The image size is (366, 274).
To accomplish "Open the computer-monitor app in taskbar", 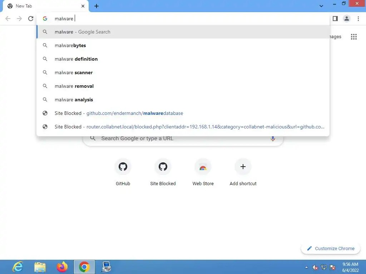I will coord(107,267).
